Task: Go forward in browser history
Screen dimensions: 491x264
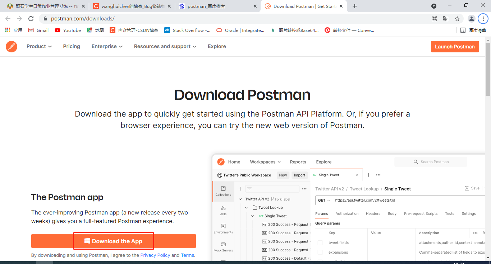Action: pyautogui.click(x=19, y=19)
